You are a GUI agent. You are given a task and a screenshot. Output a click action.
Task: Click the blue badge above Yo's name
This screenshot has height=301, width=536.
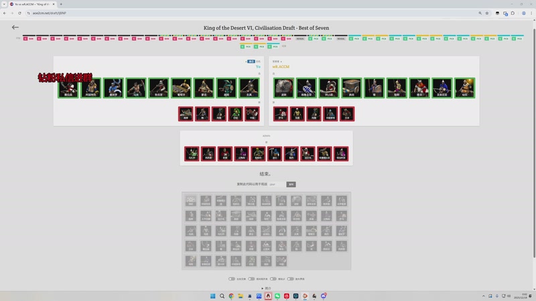pos(251,62)
